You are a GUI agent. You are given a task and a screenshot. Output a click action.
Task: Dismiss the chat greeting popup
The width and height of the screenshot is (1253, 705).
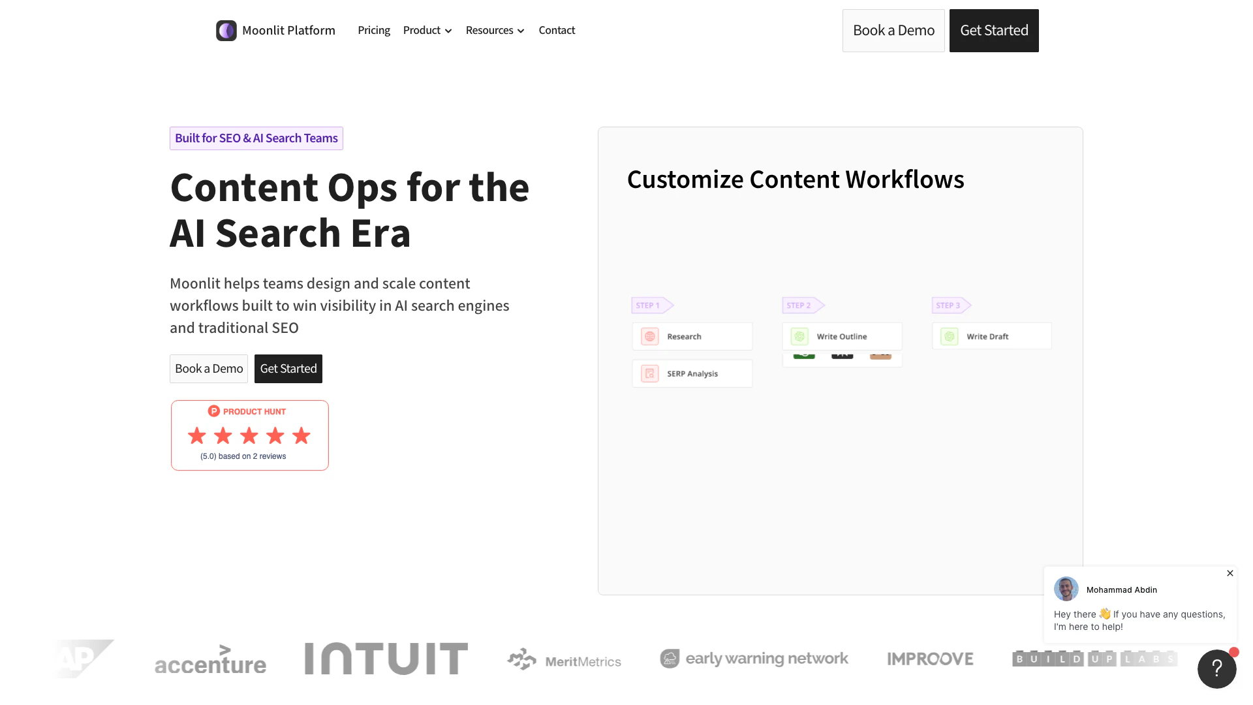[x=1230, y=573]
